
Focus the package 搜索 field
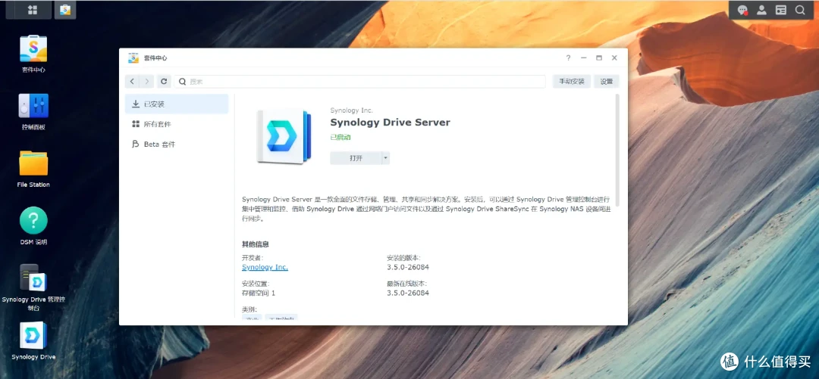point(362,82)
